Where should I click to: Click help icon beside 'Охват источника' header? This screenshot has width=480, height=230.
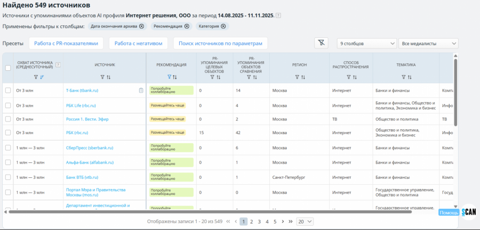pos(58,65)
